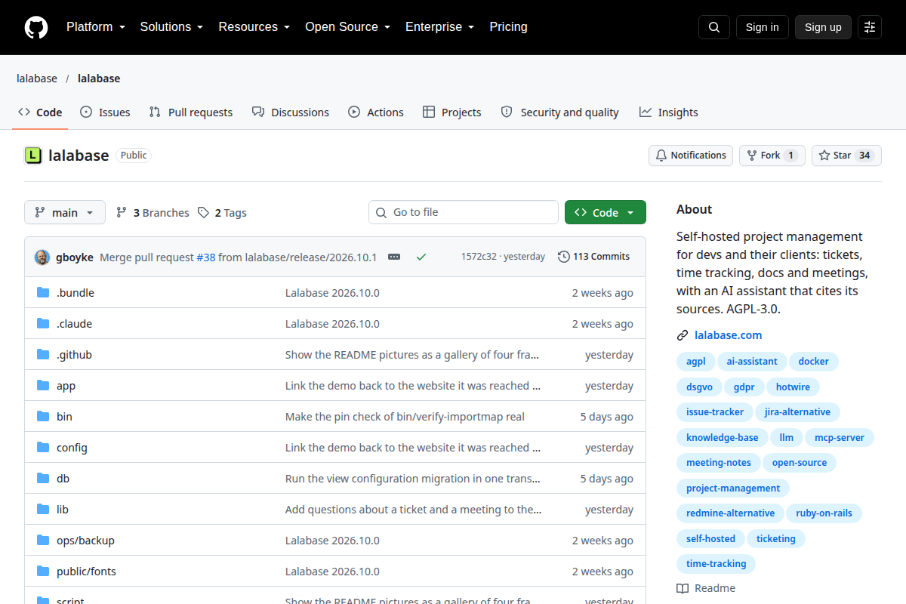Go to the Actions tab
Viewport: 906px width, 604px height.
[x=376, y=112]
